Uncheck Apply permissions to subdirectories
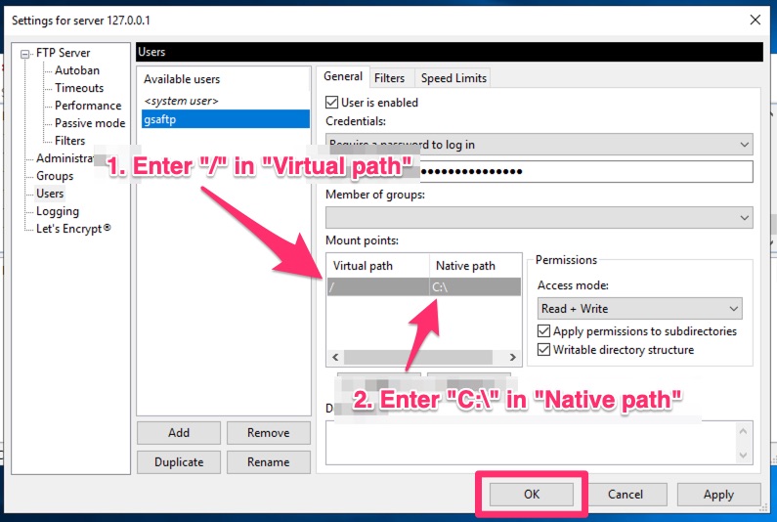 544,331
